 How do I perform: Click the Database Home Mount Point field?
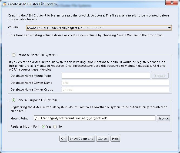point(106,76)
